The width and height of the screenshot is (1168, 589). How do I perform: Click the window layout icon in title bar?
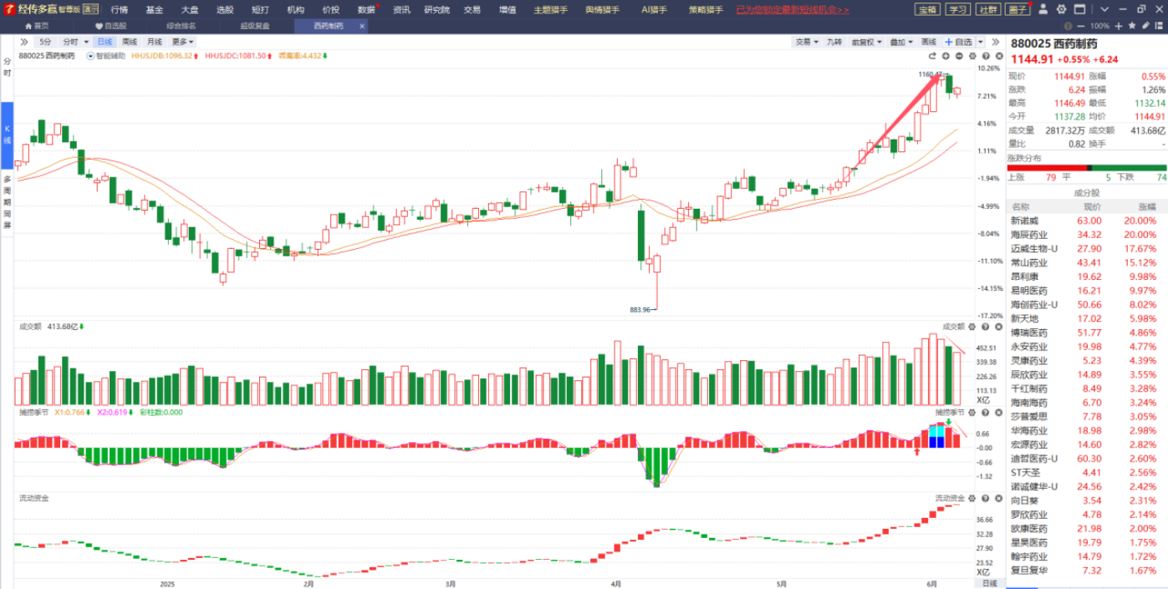[1079, 9]
